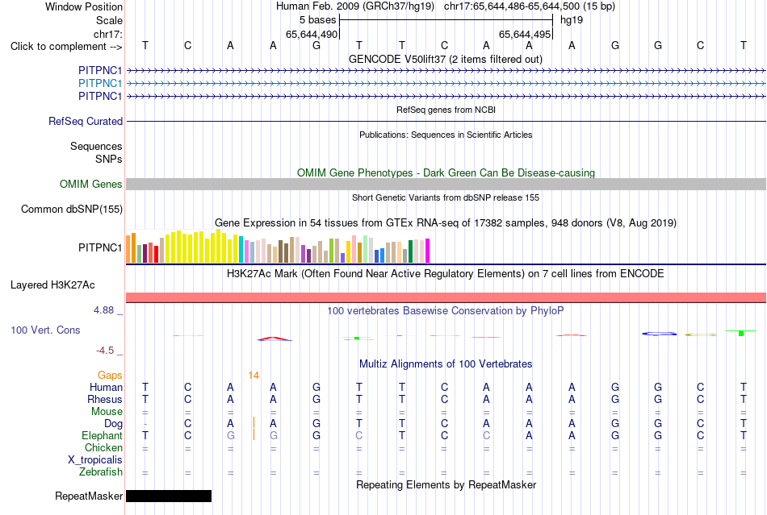Click the Common dbSNP(155) label

tap(71, 209)
